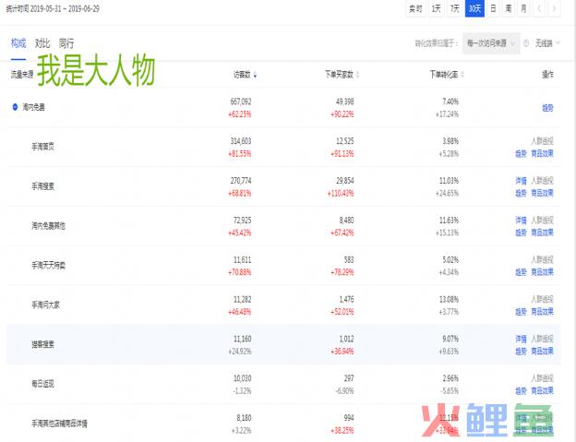This screenshot has height=442, width=576.
Task: Go to next period with right chevron
Action: click(554, 8)
